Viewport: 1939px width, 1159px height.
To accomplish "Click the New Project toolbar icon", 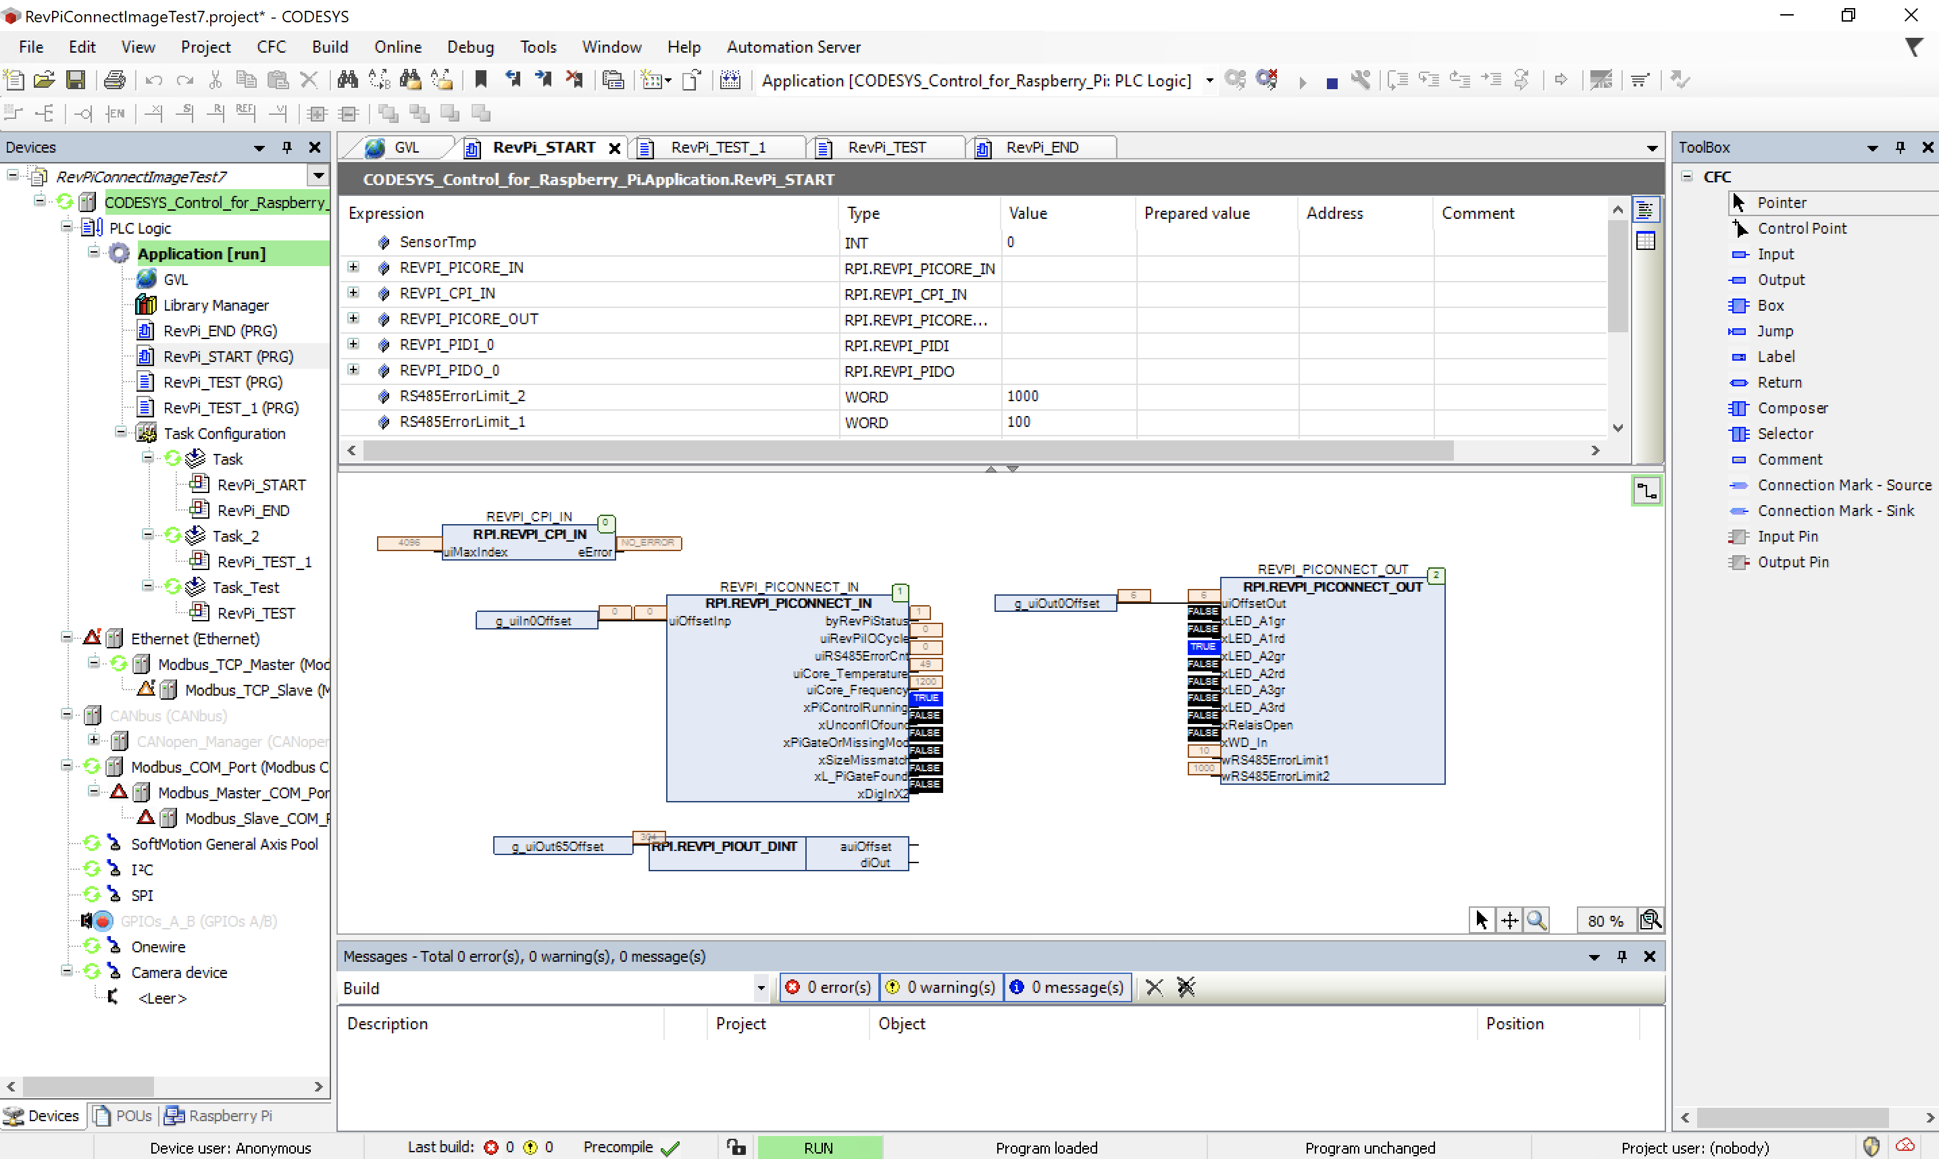I will click(14, 80).
